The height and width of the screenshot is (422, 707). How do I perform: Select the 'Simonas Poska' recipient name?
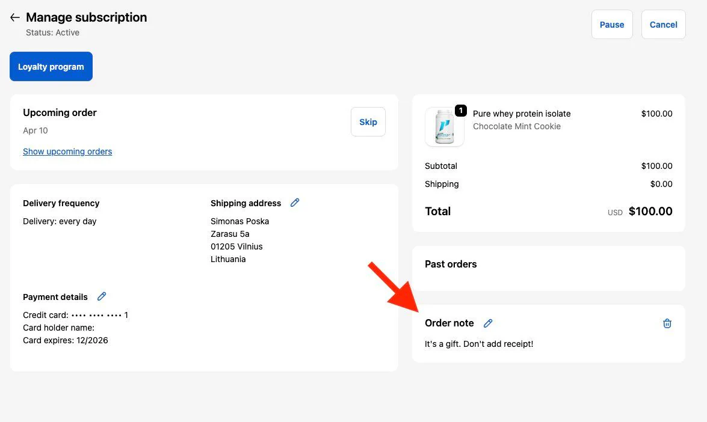tap(240, 221)
